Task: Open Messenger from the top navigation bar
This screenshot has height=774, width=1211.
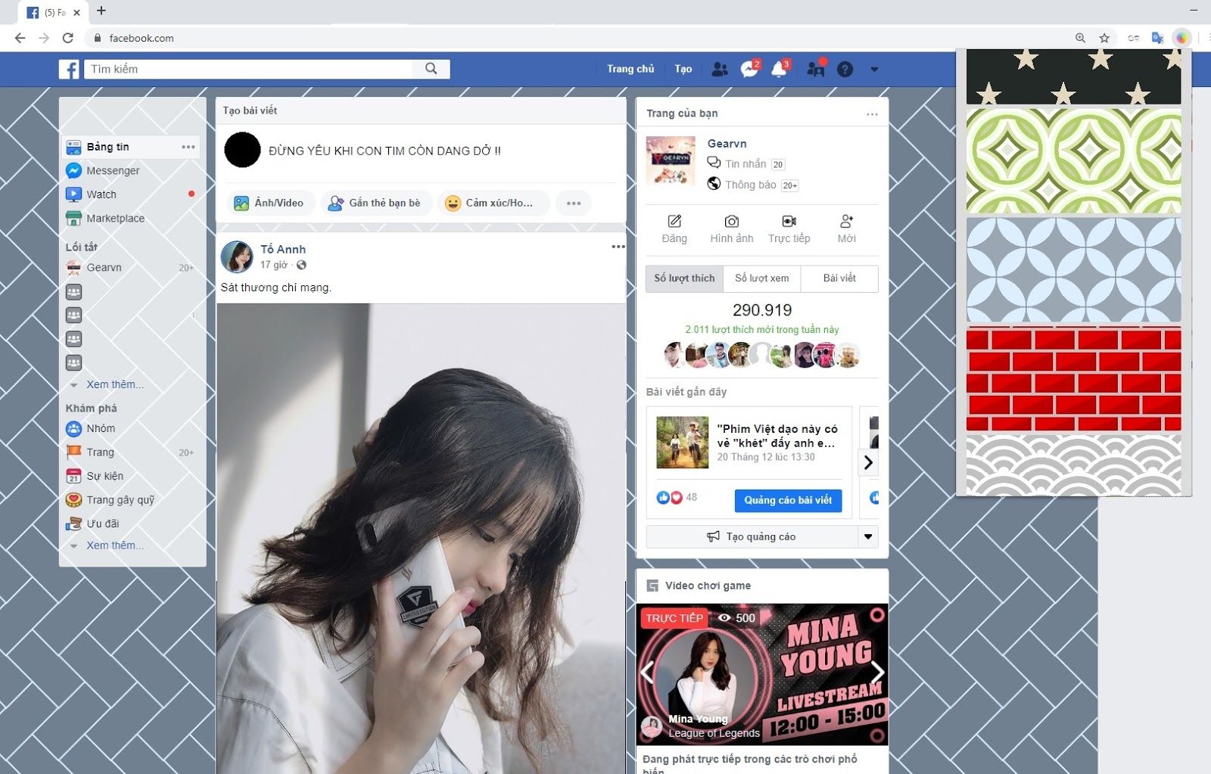Action: coord(749,68)
